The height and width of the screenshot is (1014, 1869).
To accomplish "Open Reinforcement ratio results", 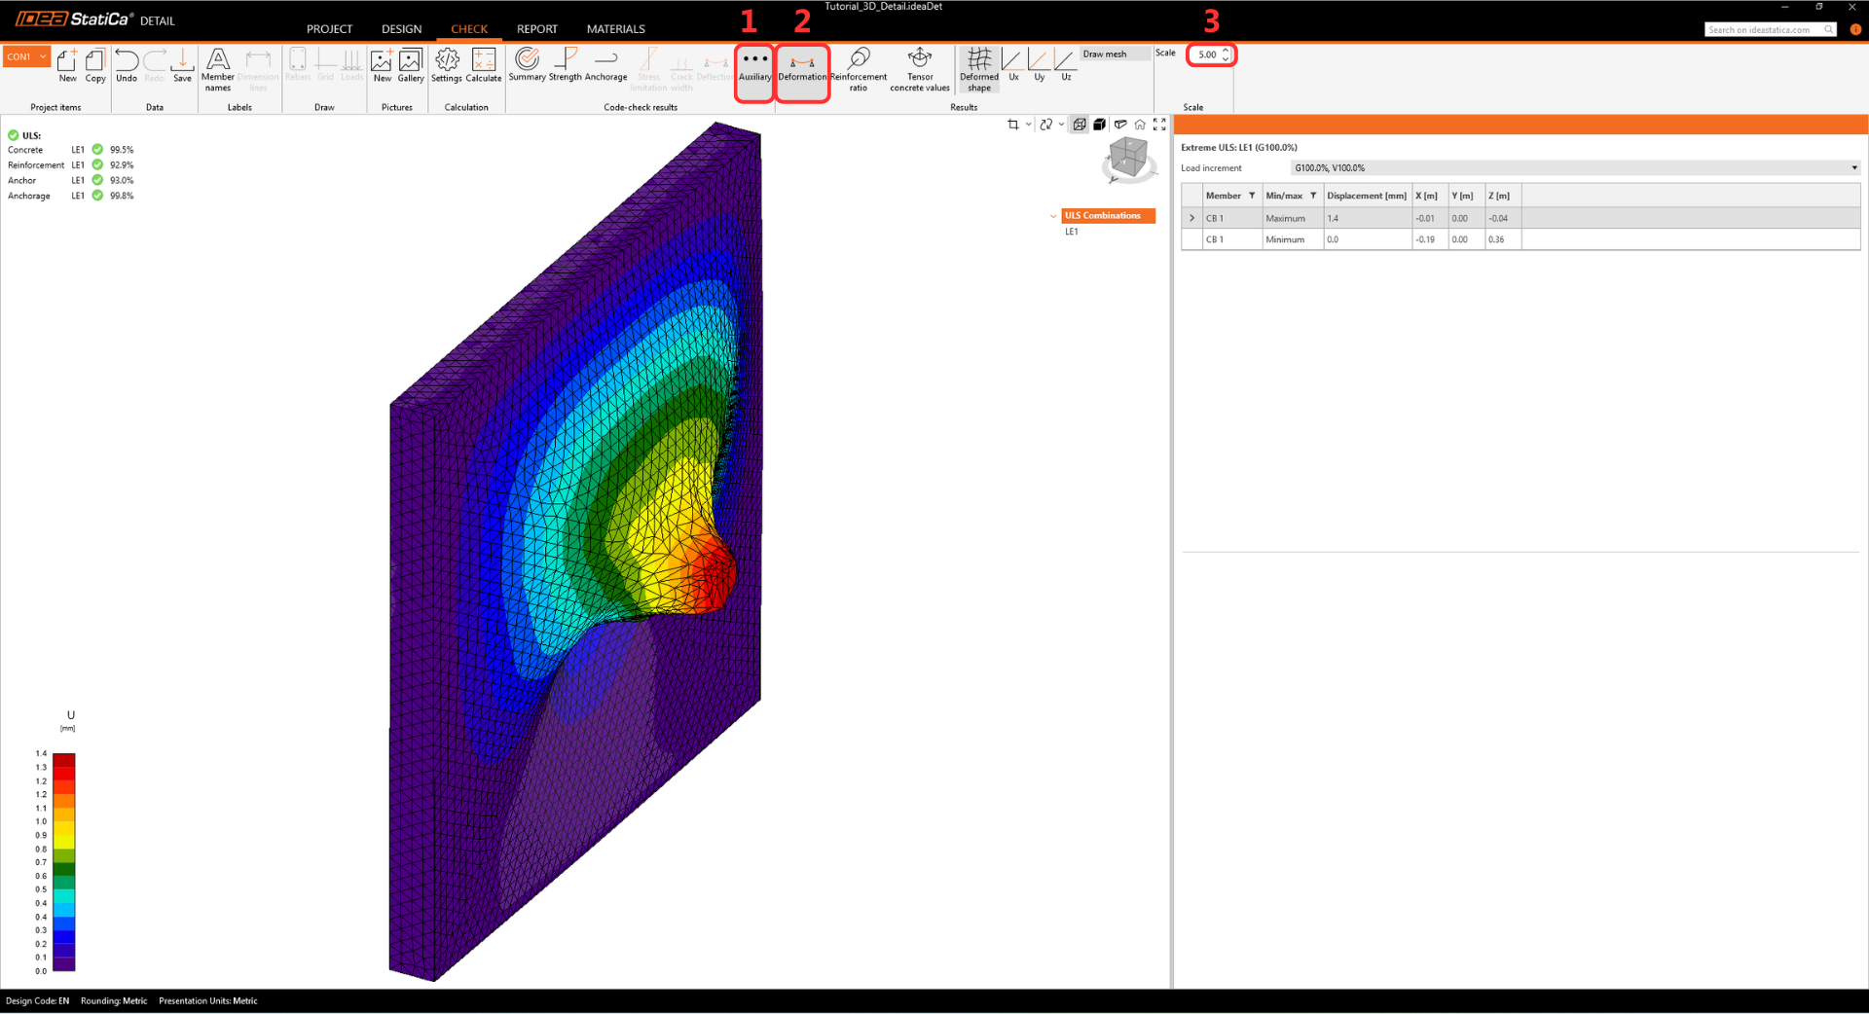I will point(858,68).
